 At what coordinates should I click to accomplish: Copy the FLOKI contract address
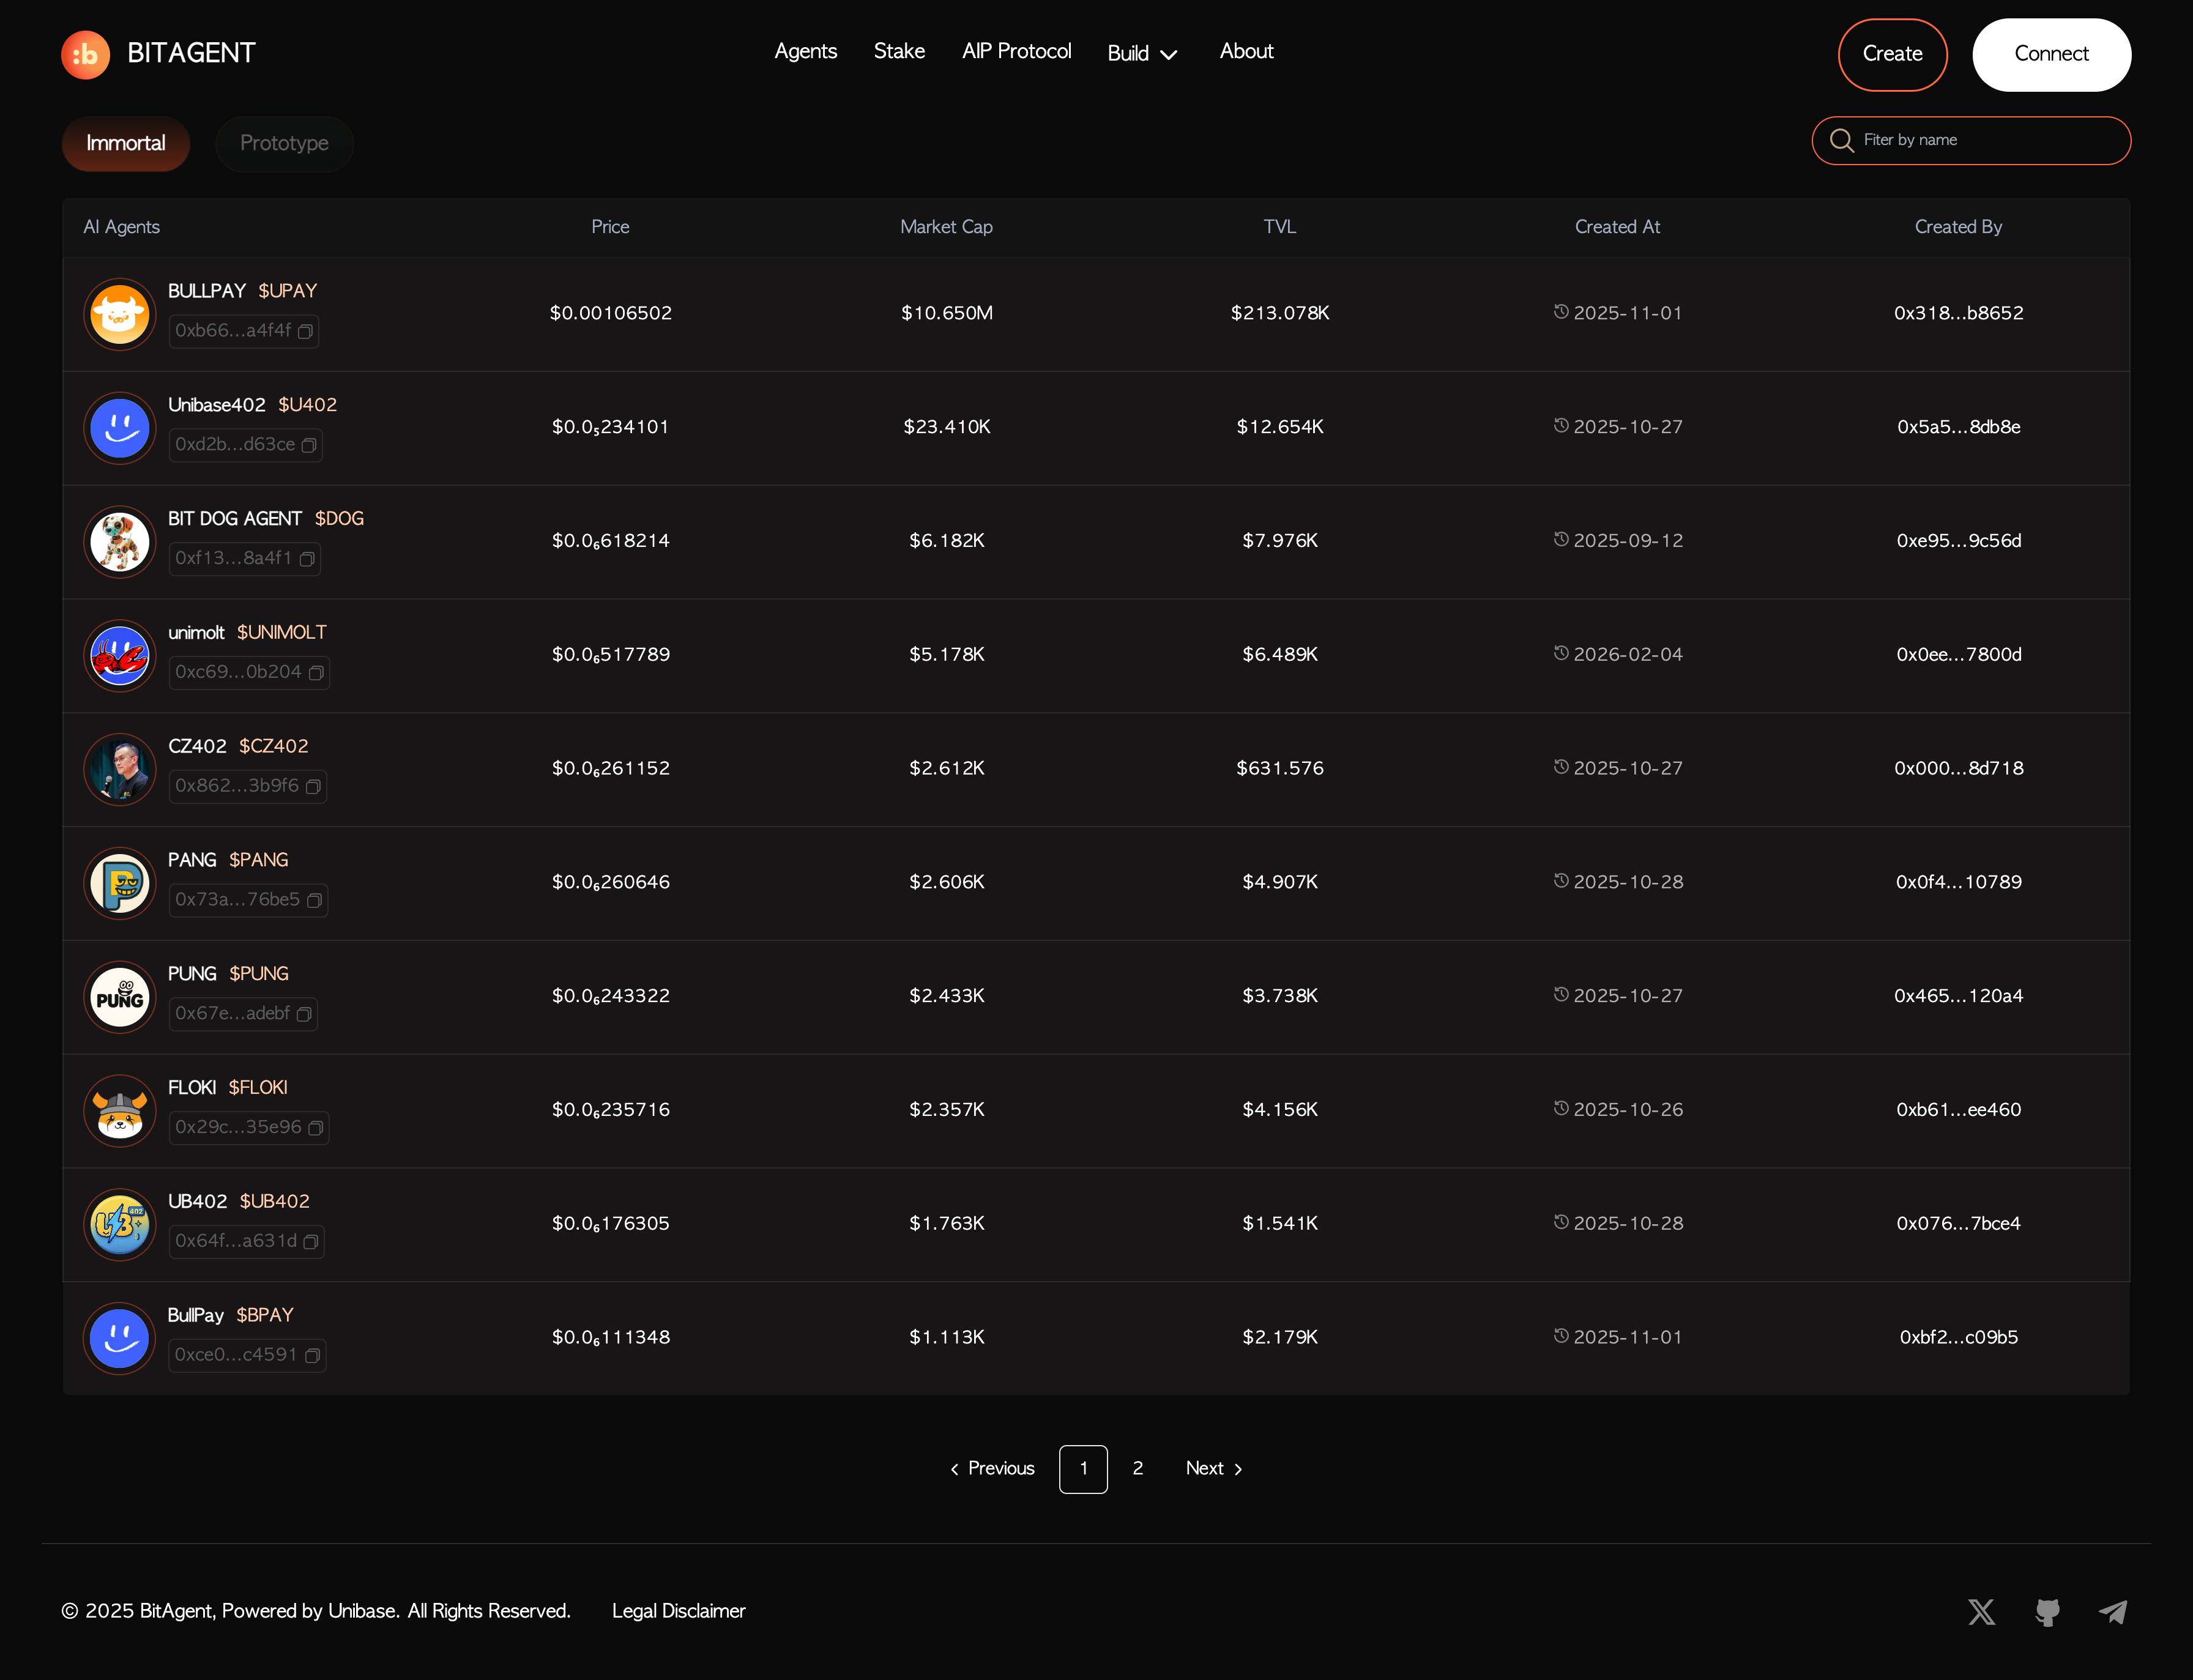click(x=316, y=1128)
